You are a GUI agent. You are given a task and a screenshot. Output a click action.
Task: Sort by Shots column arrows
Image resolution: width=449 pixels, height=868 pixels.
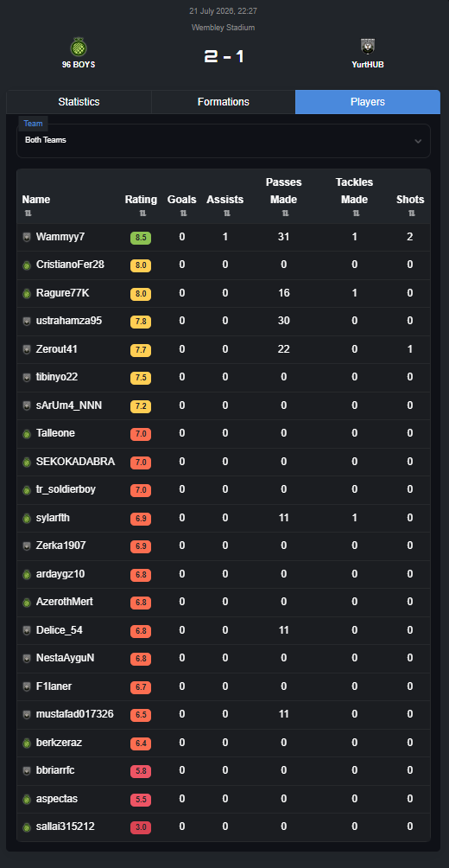pos(411,214)
